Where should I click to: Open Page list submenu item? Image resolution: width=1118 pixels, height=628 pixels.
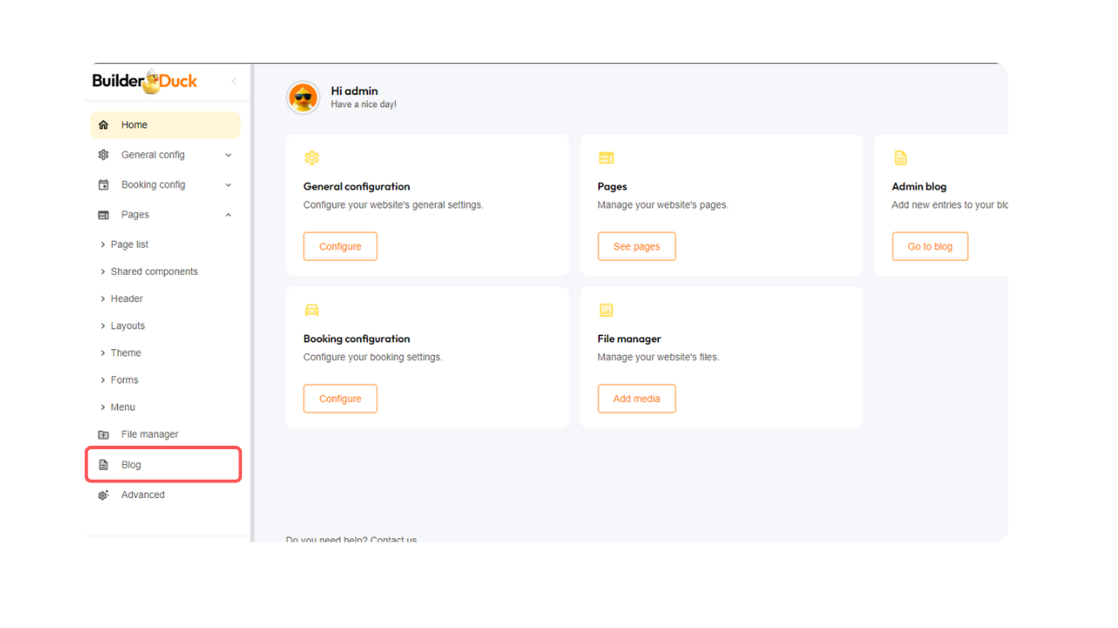129,245
